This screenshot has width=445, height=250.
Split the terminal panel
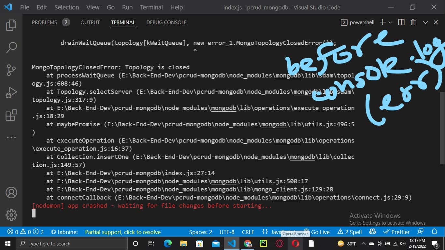(x=401, y=22)
